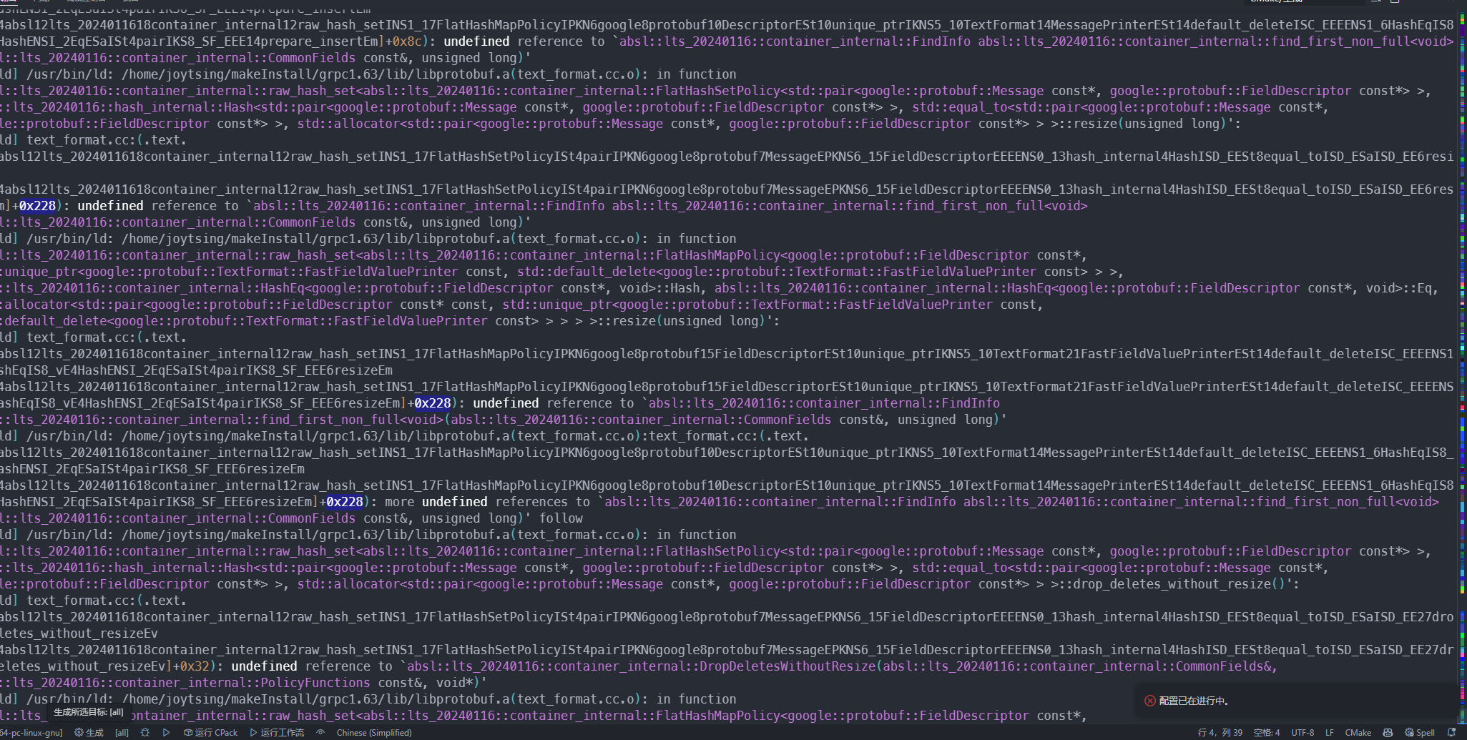Click the eye icon in status bar
Viewport: 1467px width, 740px height.
[x=320, y=733]
